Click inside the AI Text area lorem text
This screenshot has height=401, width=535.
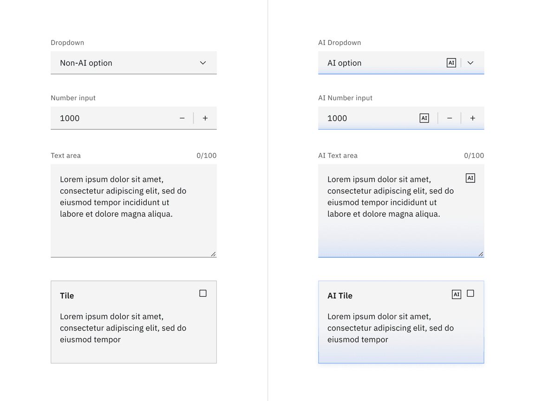pyautogui.click(x=391, y=196)
